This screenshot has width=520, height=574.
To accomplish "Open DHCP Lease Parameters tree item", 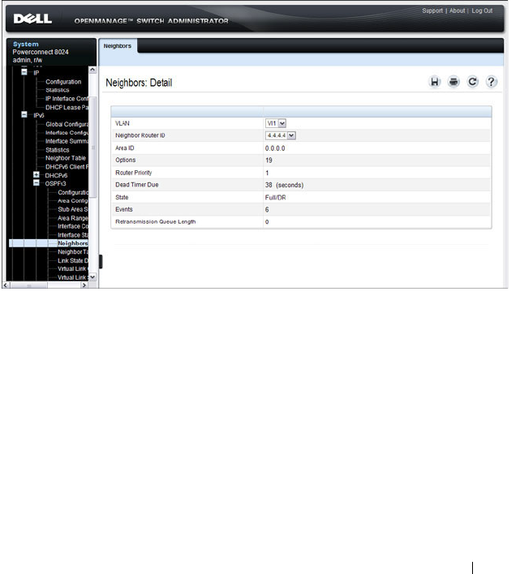I will coord(67,107).
